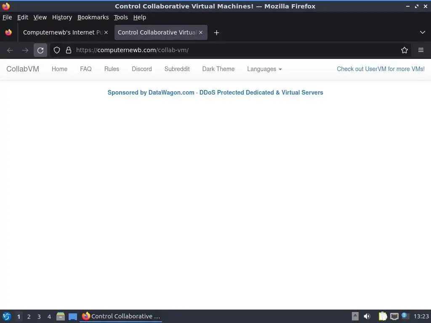Viewport: 431px width, 323px height.
Task: List all tabs using chevron
Action: 423,32
